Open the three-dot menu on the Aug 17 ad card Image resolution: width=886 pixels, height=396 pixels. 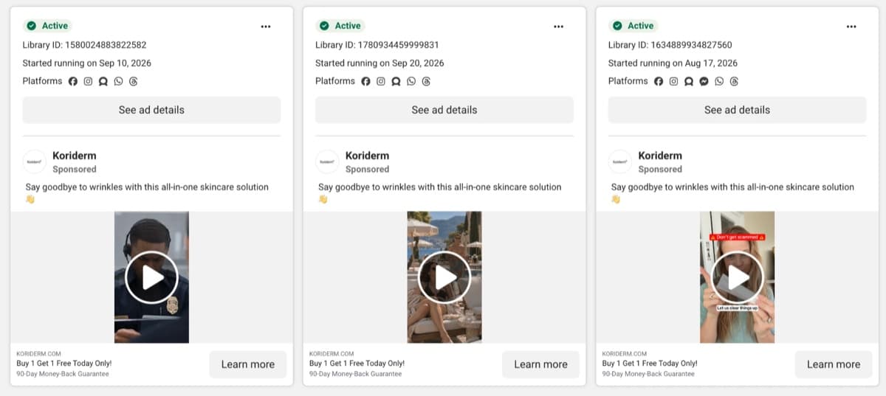[851, 27]
